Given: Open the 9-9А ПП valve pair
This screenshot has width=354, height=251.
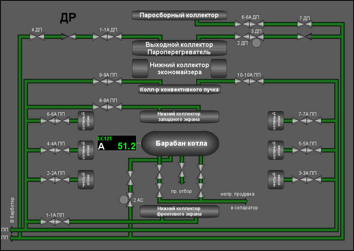Looking at the screenshot, I should click(x=107, y=81).
